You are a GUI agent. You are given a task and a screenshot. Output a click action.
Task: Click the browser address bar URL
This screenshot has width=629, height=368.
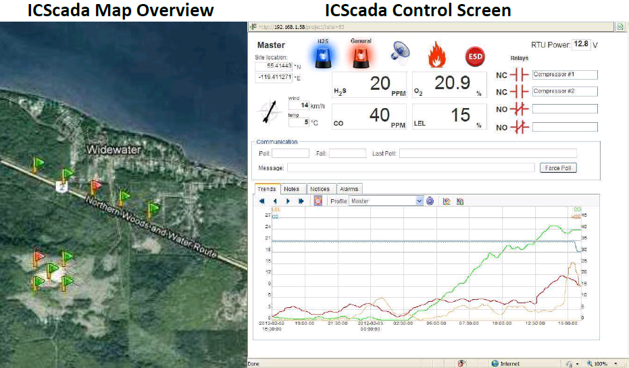(x=301, y=27)
